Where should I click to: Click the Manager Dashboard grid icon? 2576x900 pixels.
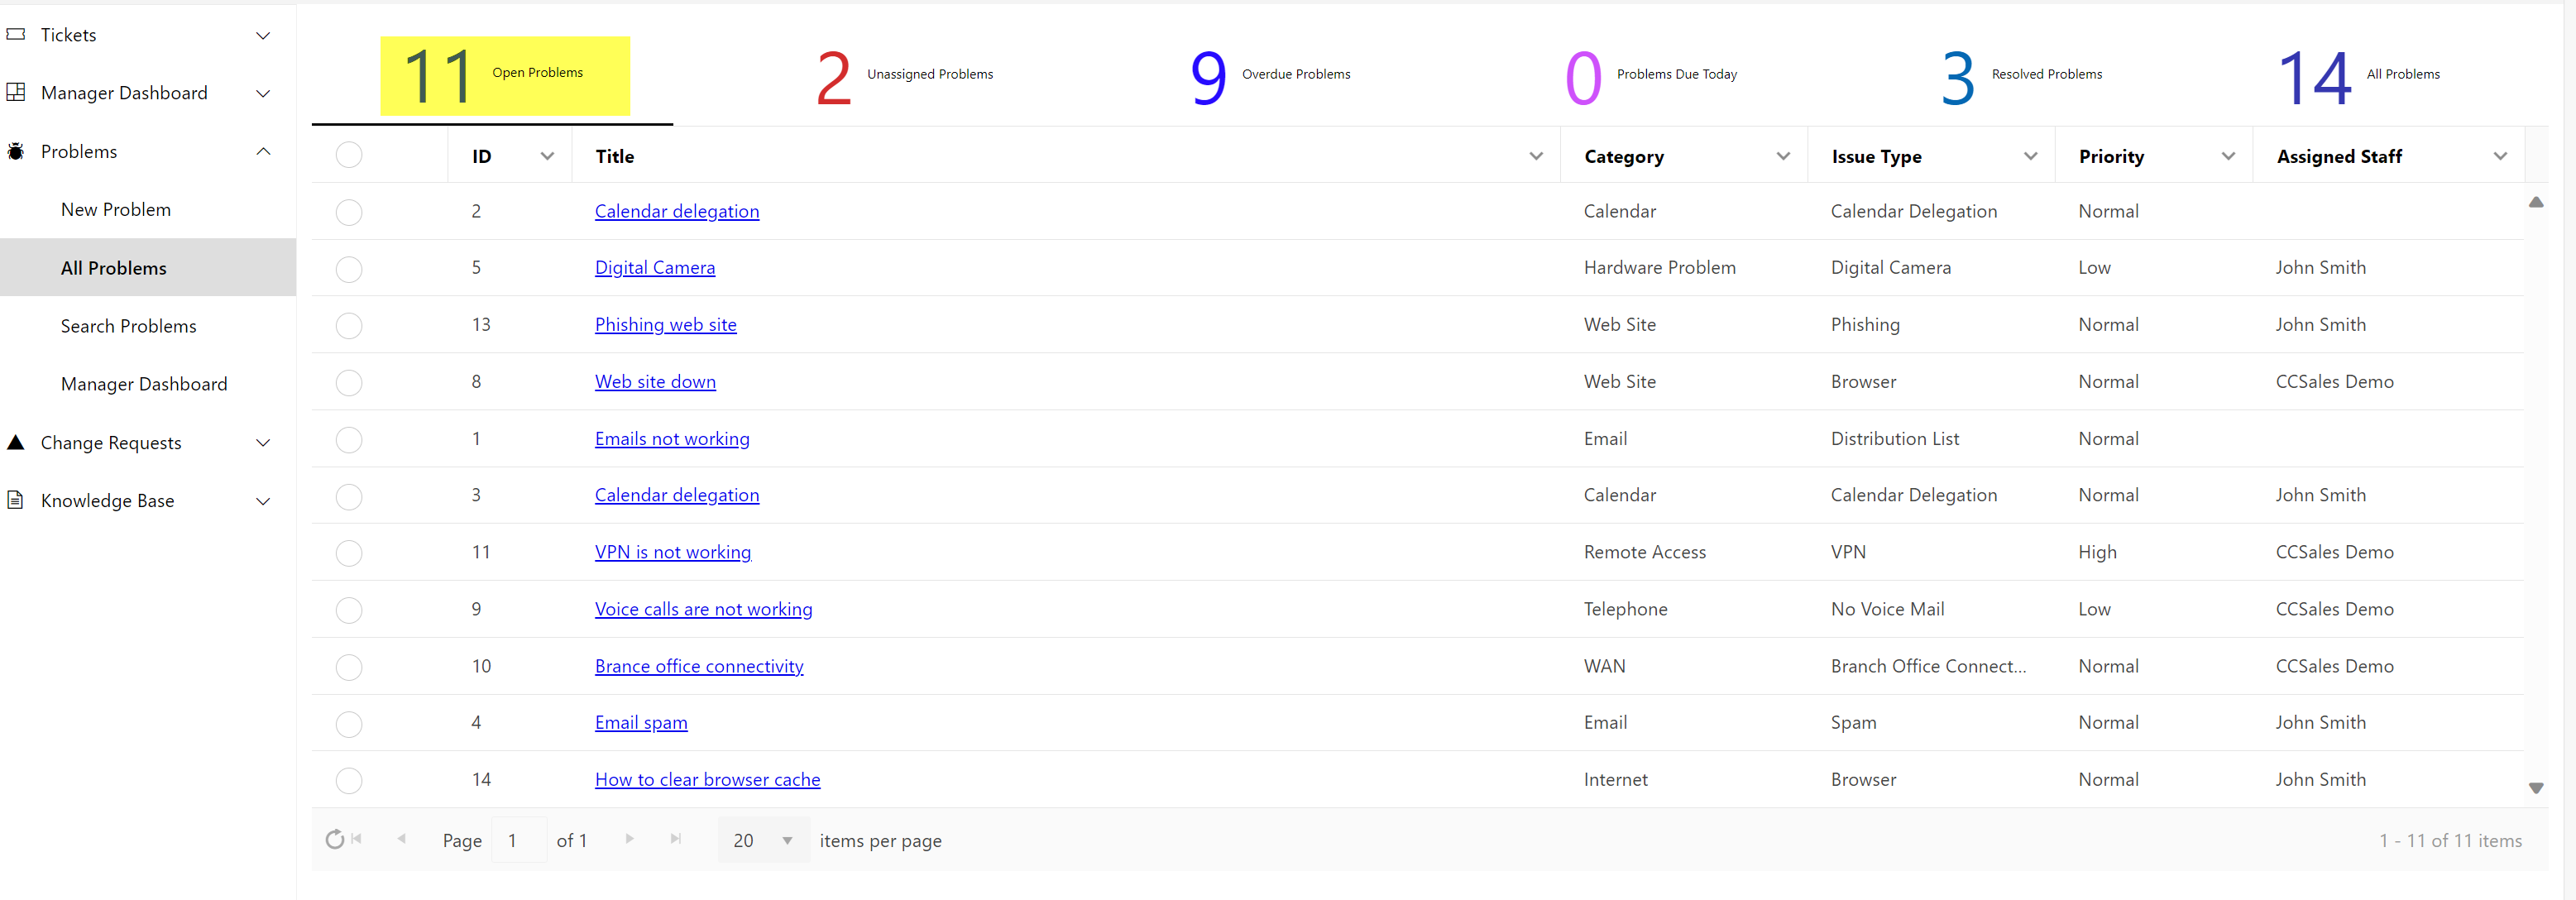tap(16, 92)
